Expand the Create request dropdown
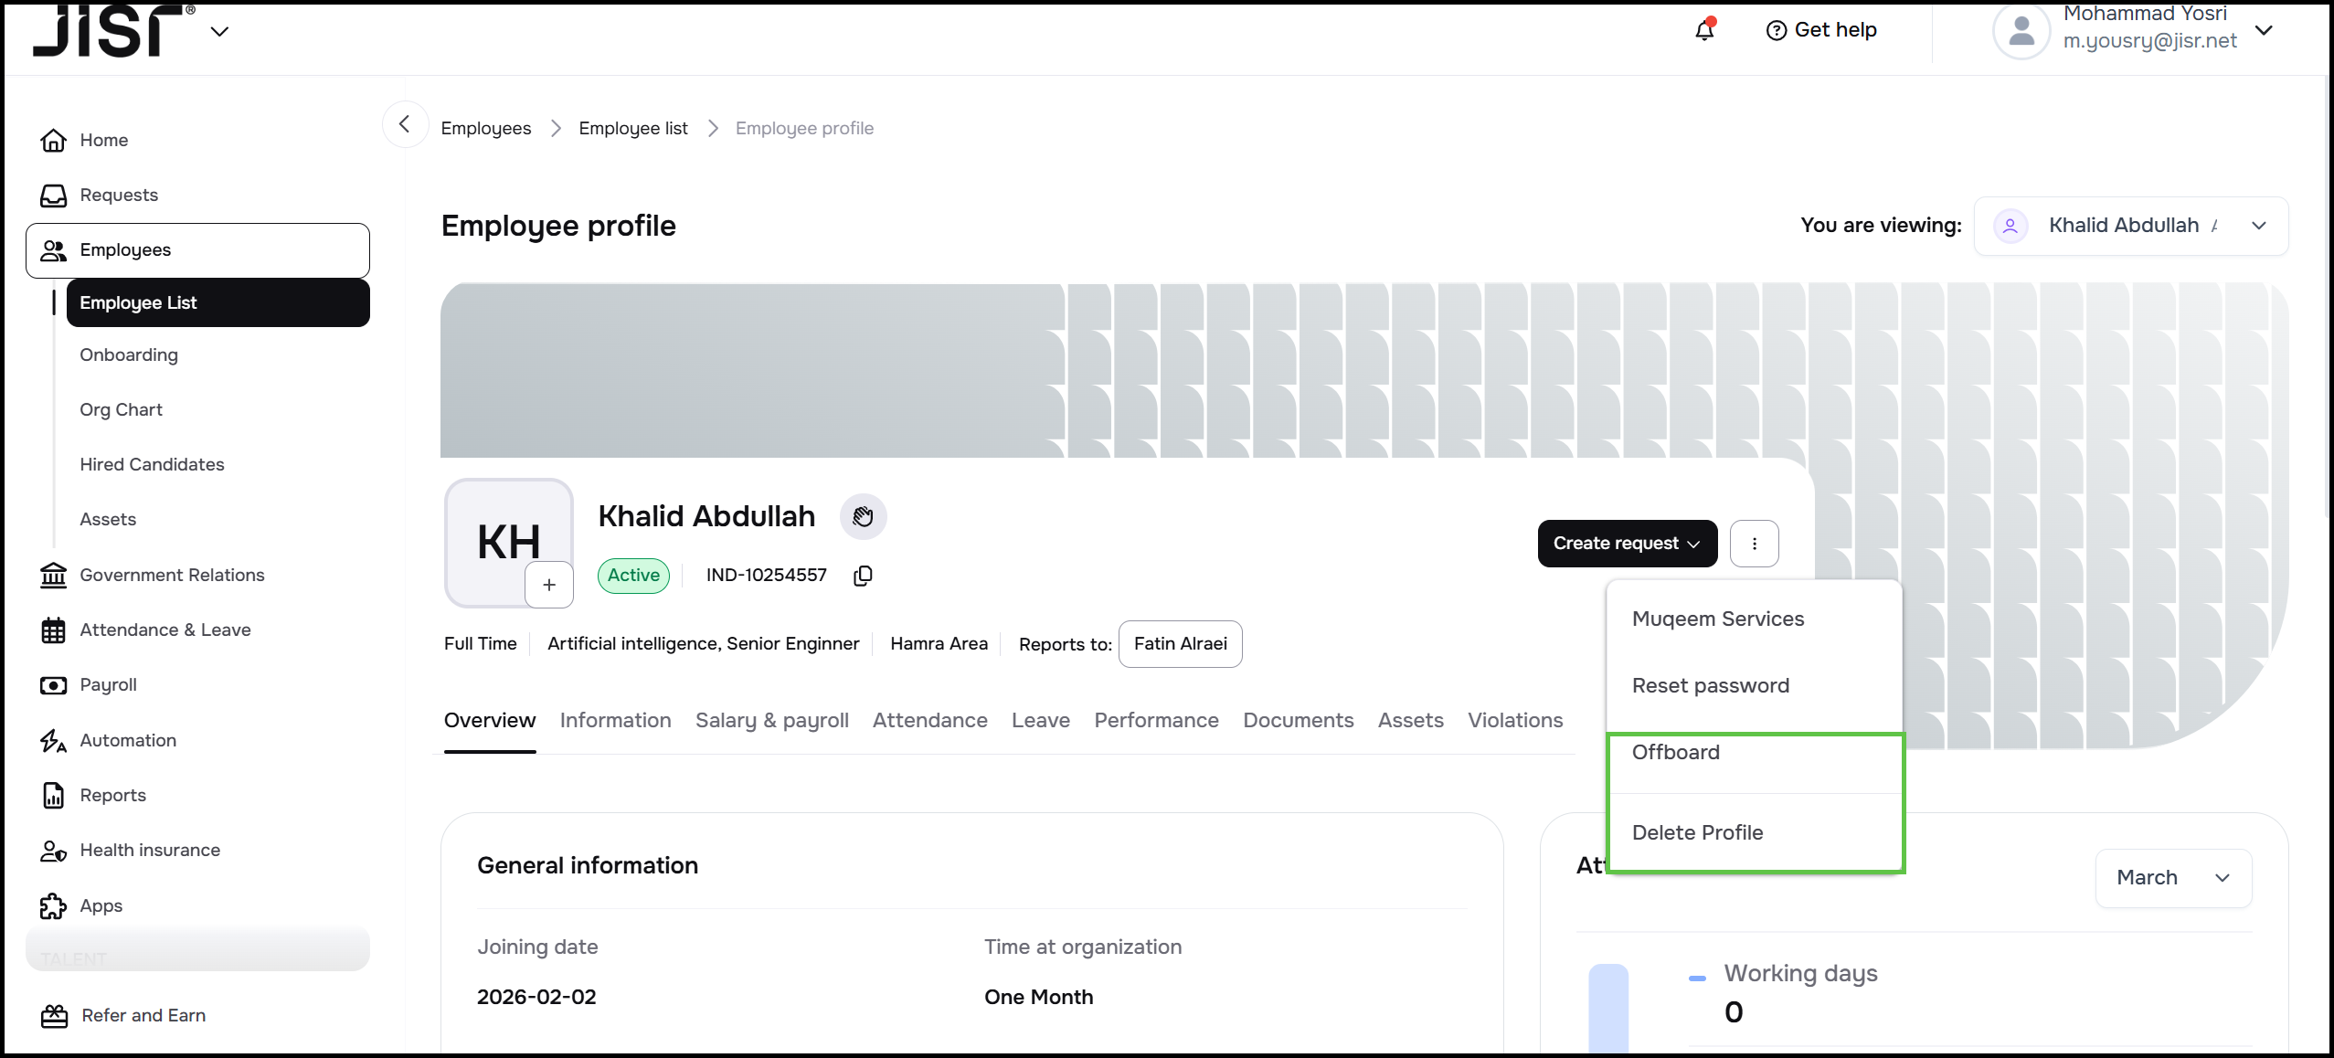Image resolution: width=2334 pixels, height=1058 pixels. (x=1627, y=544)
